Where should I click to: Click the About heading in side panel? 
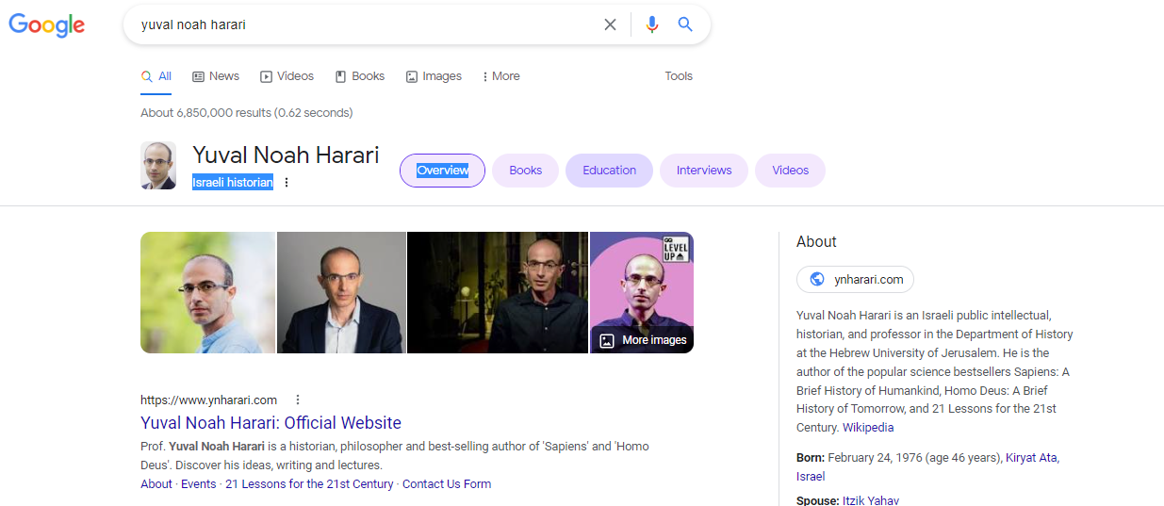[x=816, y=242]
